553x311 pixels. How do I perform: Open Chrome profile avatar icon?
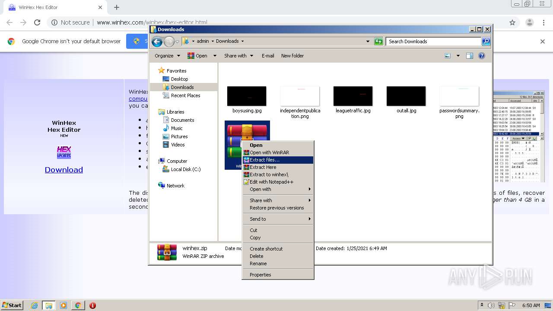pos(529,22)
